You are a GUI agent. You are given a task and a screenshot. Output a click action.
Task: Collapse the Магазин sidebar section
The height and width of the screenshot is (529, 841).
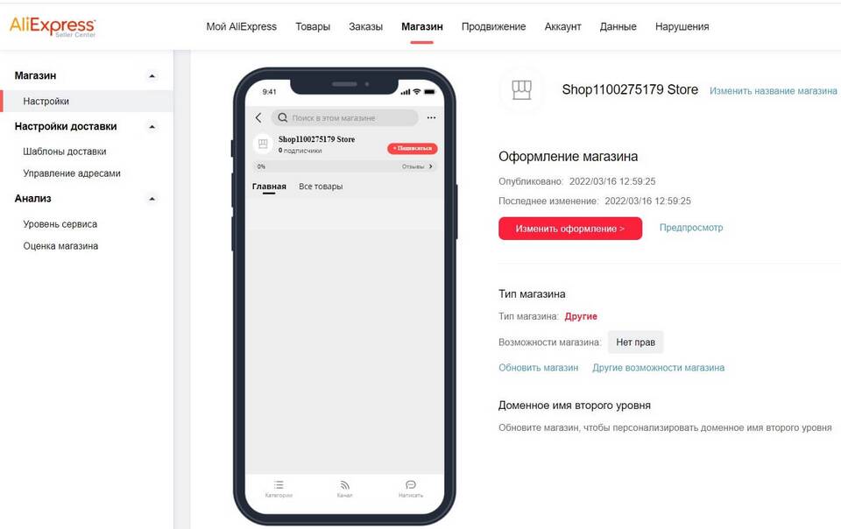point(152,76)
